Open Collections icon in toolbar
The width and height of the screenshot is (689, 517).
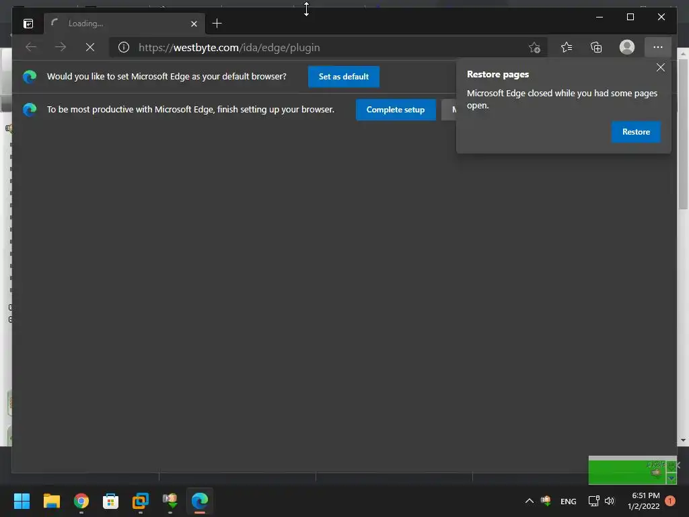596,47
